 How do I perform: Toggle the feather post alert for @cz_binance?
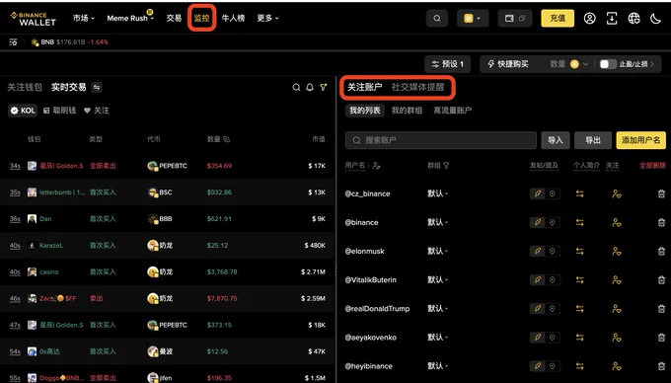[x=538, y=193]
